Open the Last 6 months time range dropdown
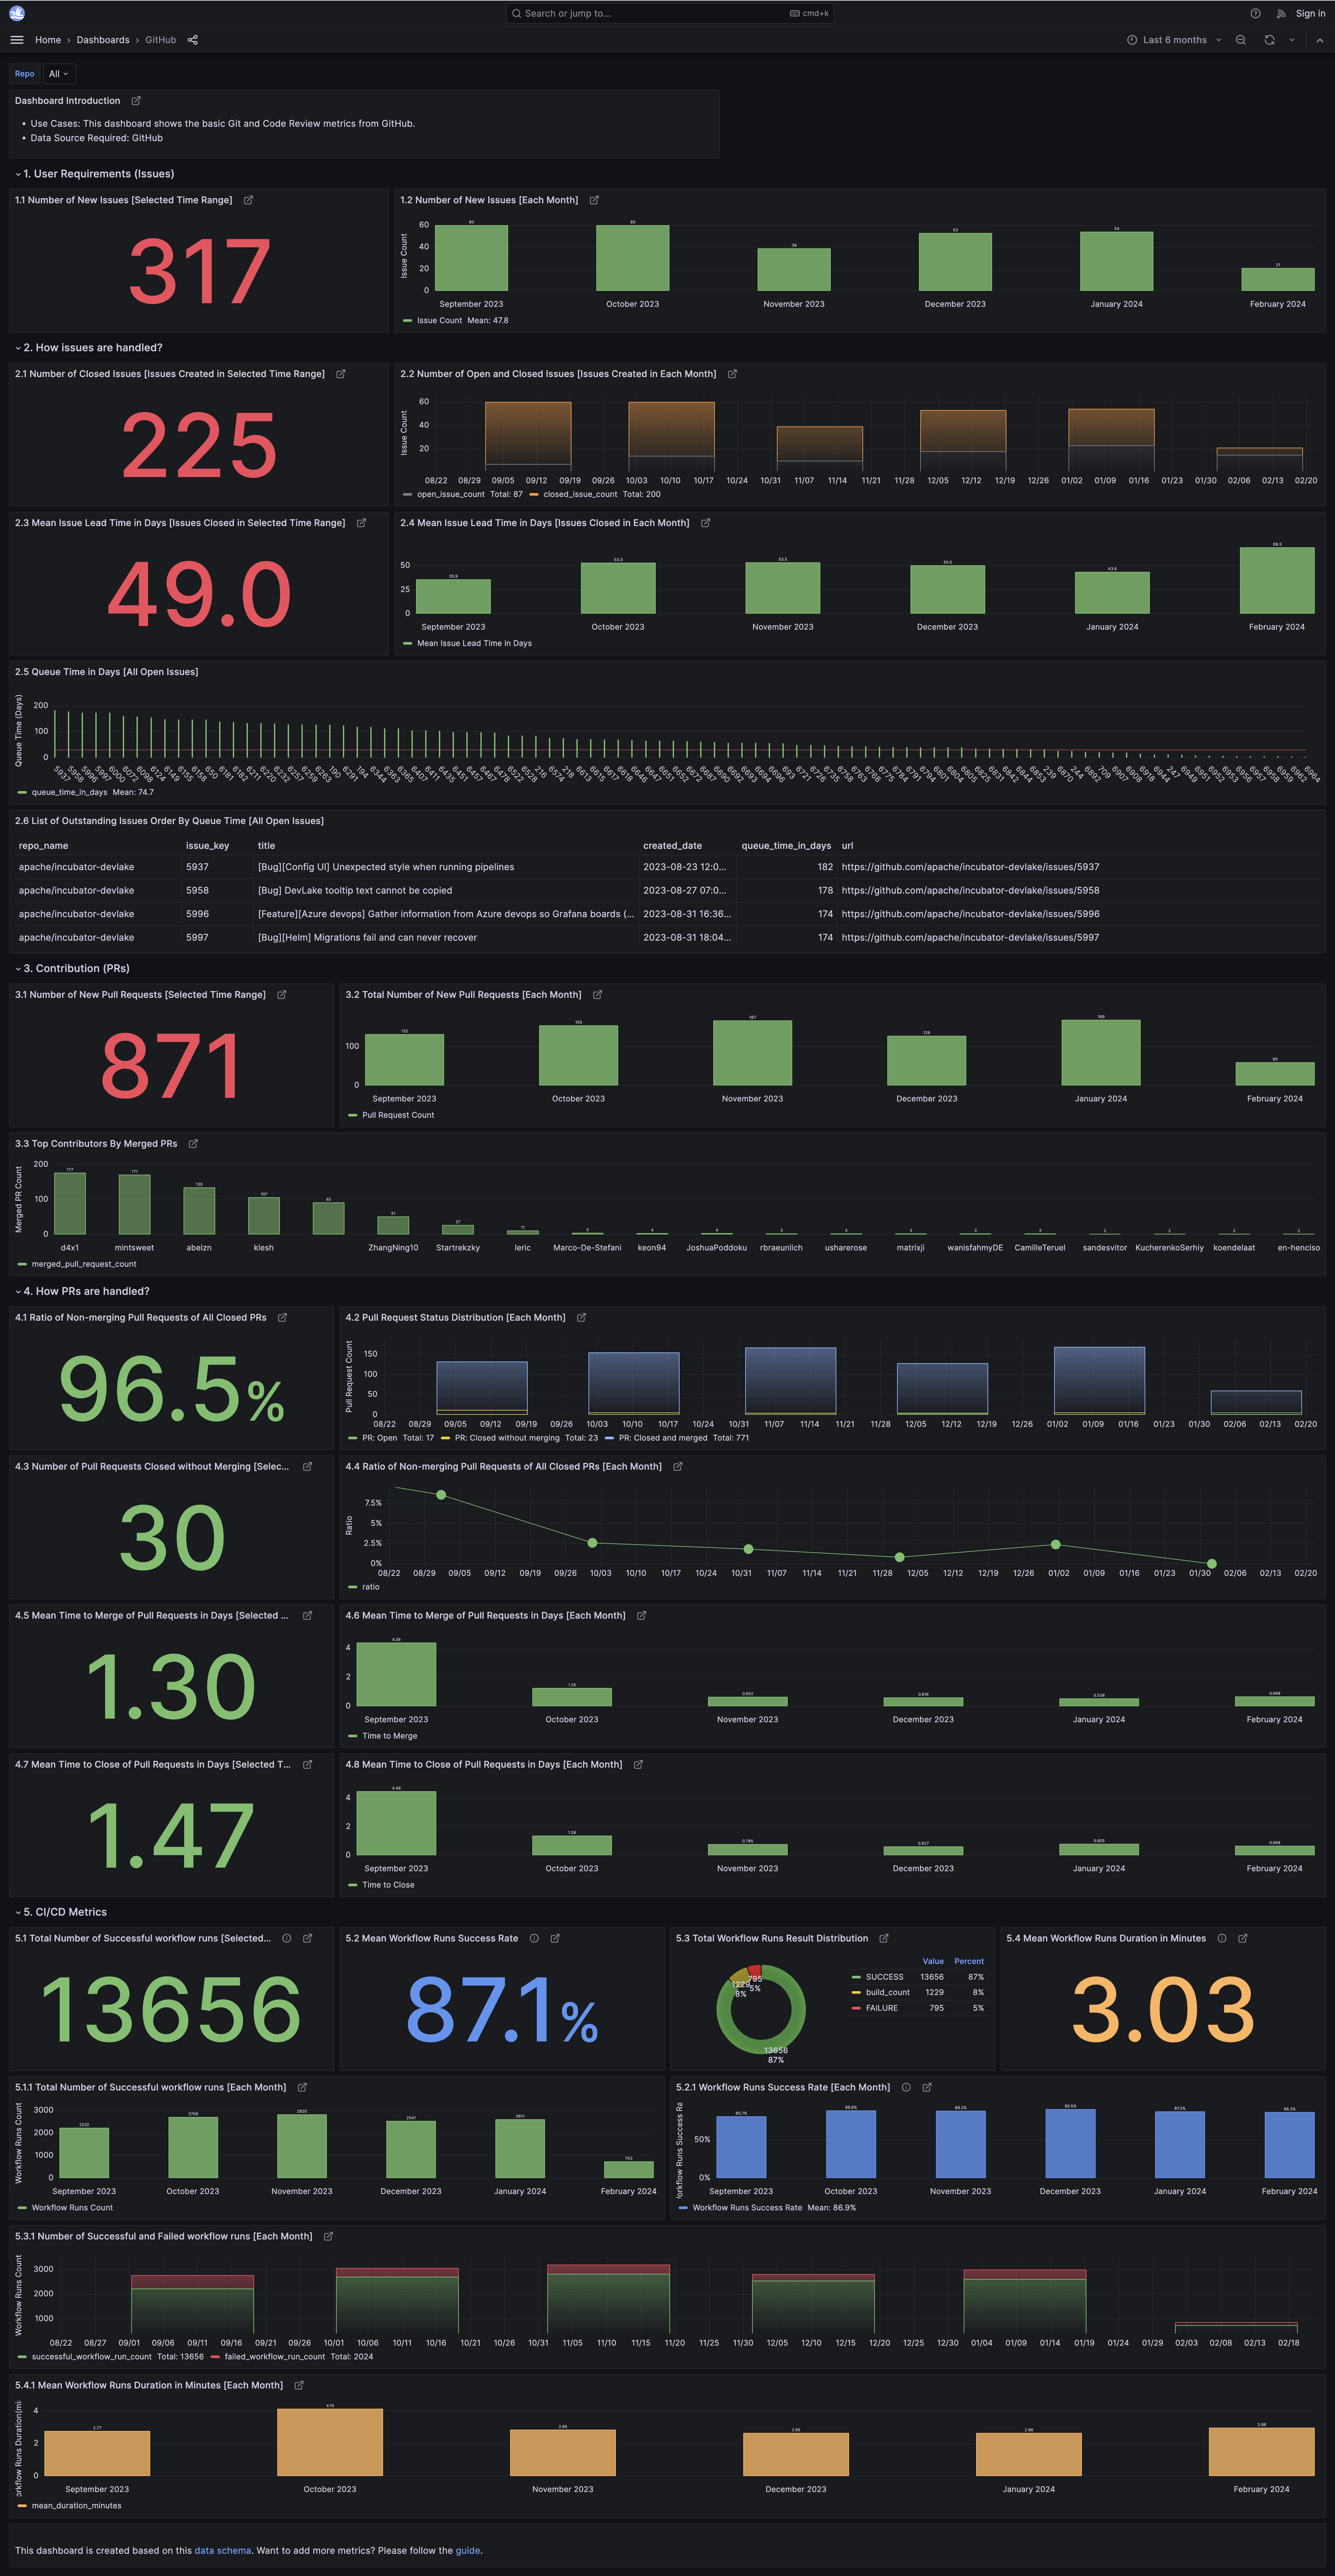Screen dimensions: 1335x2576 coord(1174,40)
